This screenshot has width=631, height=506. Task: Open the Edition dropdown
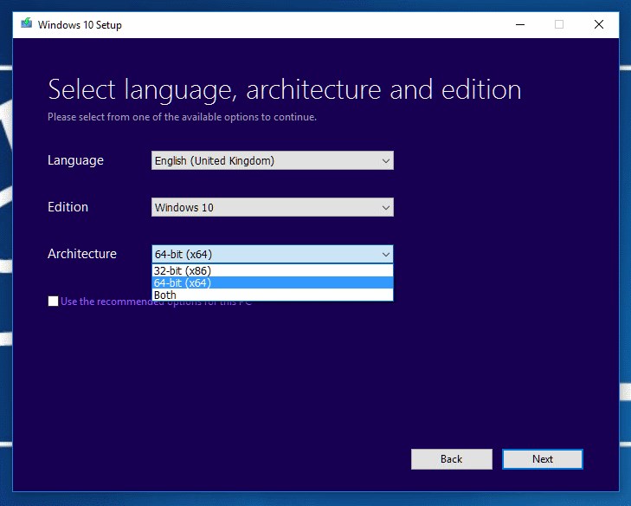point(273,207)
